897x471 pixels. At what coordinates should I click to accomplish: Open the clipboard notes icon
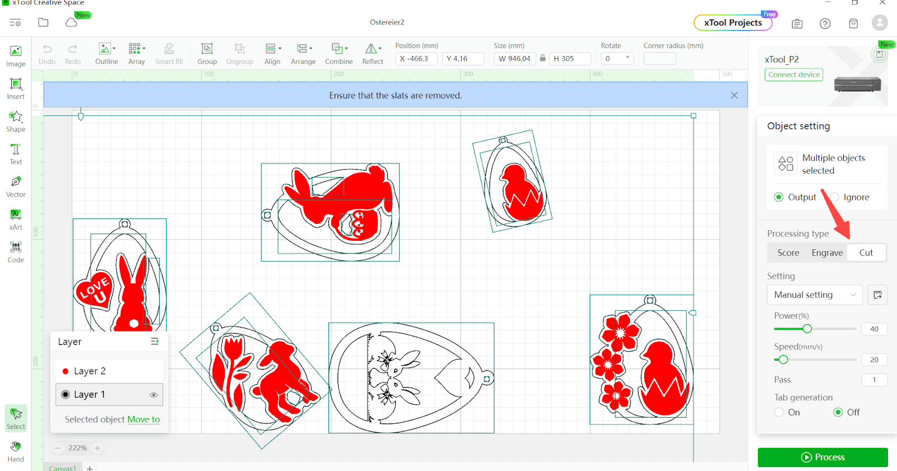point(797,24)
